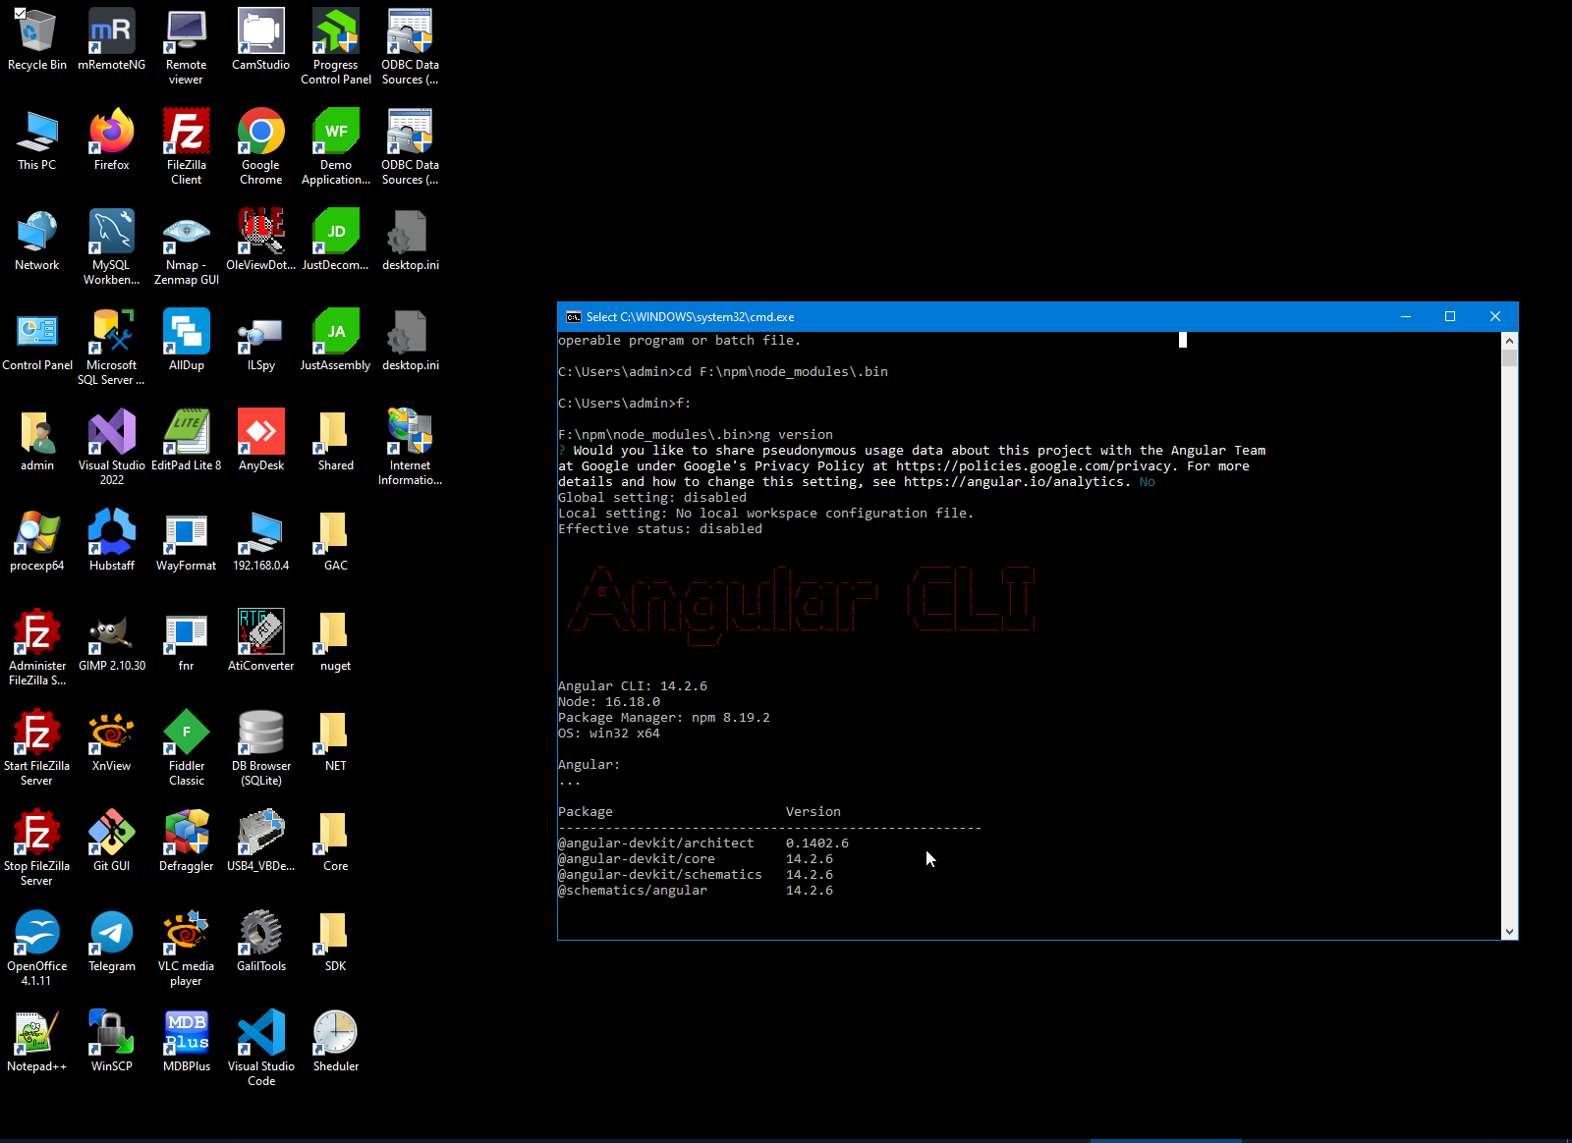Open the FileZilla Client icon
This screenshot has height=1143, width=1572.
point(186,146)
